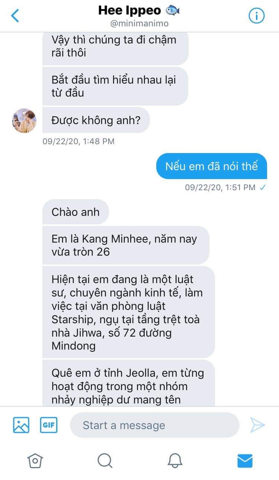The height and width of the screenshot is (480, 279).
Task: Tap the sender's profile avatar
Action: click(24, 121)
